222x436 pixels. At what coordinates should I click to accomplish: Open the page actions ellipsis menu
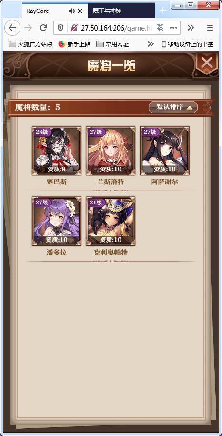pos(173,28)
